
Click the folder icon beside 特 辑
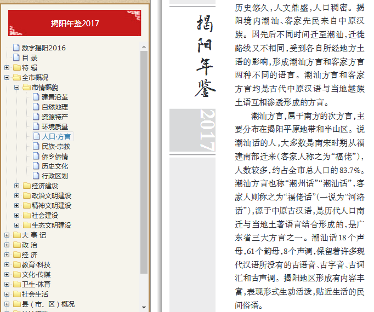point(16,67)
